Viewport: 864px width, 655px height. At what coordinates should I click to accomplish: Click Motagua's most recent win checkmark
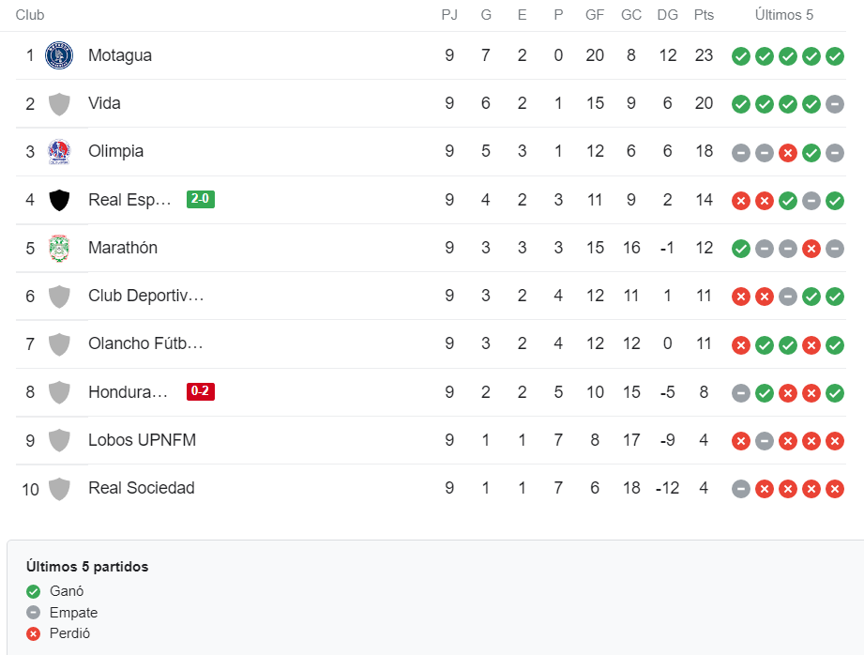(835, 56)
